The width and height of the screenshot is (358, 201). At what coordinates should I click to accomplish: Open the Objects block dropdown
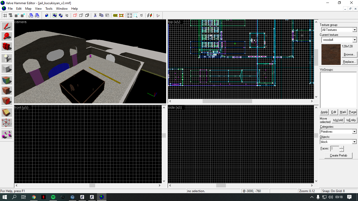pyautogui.click(x=338, y=142)
